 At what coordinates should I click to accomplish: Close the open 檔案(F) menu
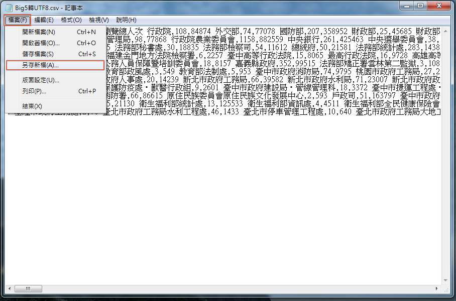click(18, 20)
